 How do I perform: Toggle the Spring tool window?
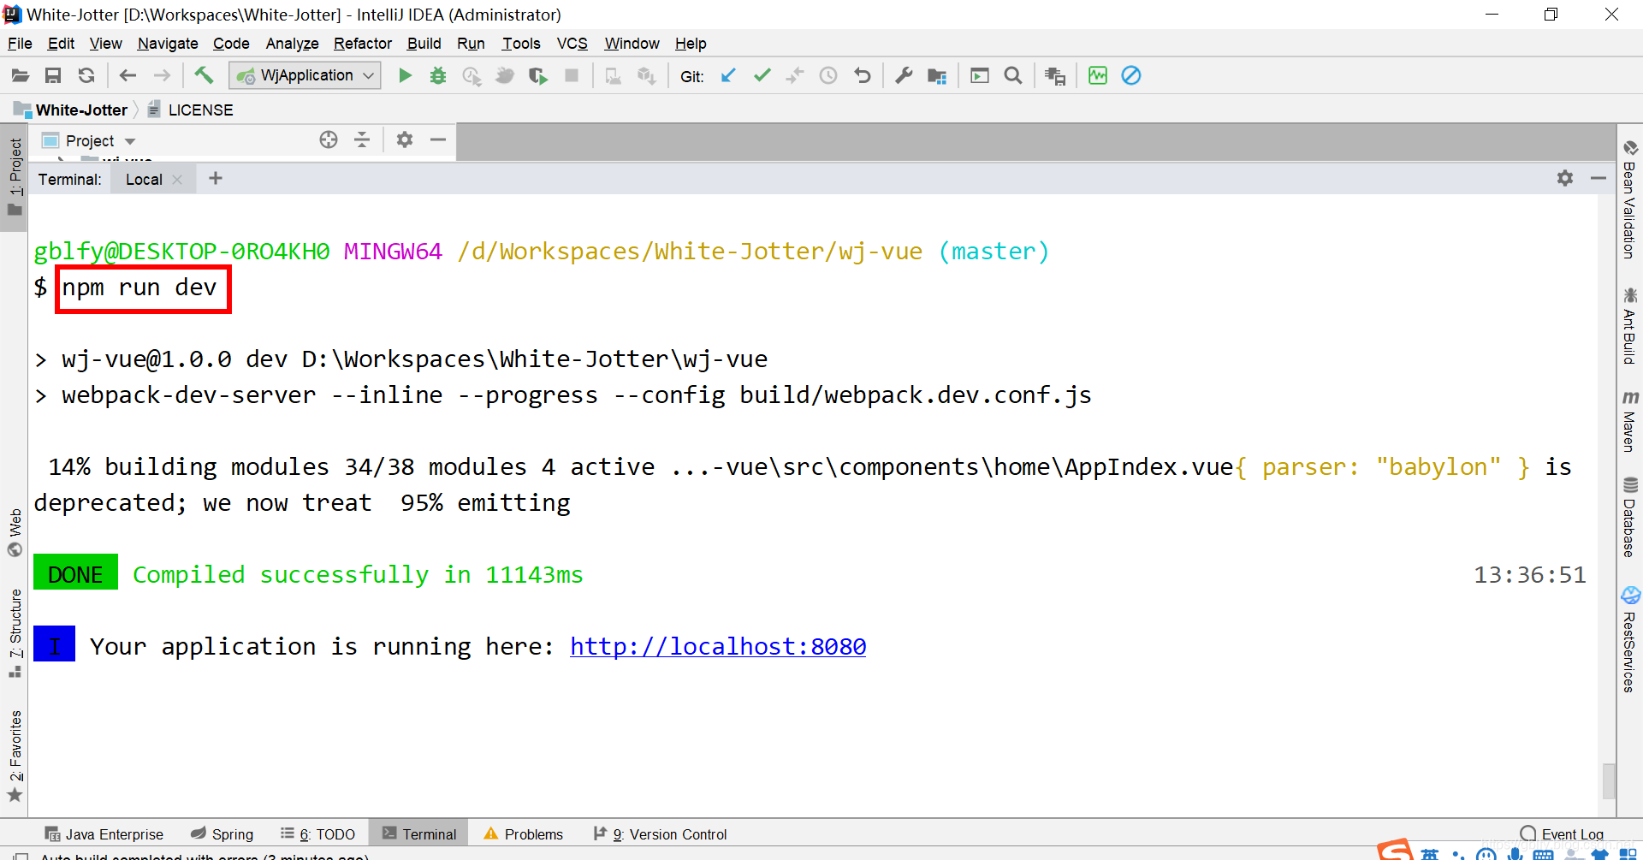click(x=222, y=834)
